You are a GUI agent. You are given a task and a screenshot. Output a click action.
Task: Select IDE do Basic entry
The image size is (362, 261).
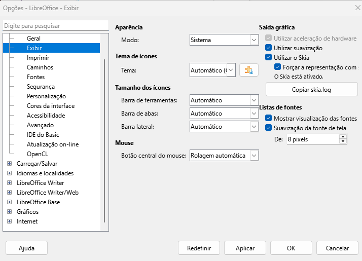[x=43, y=134]
